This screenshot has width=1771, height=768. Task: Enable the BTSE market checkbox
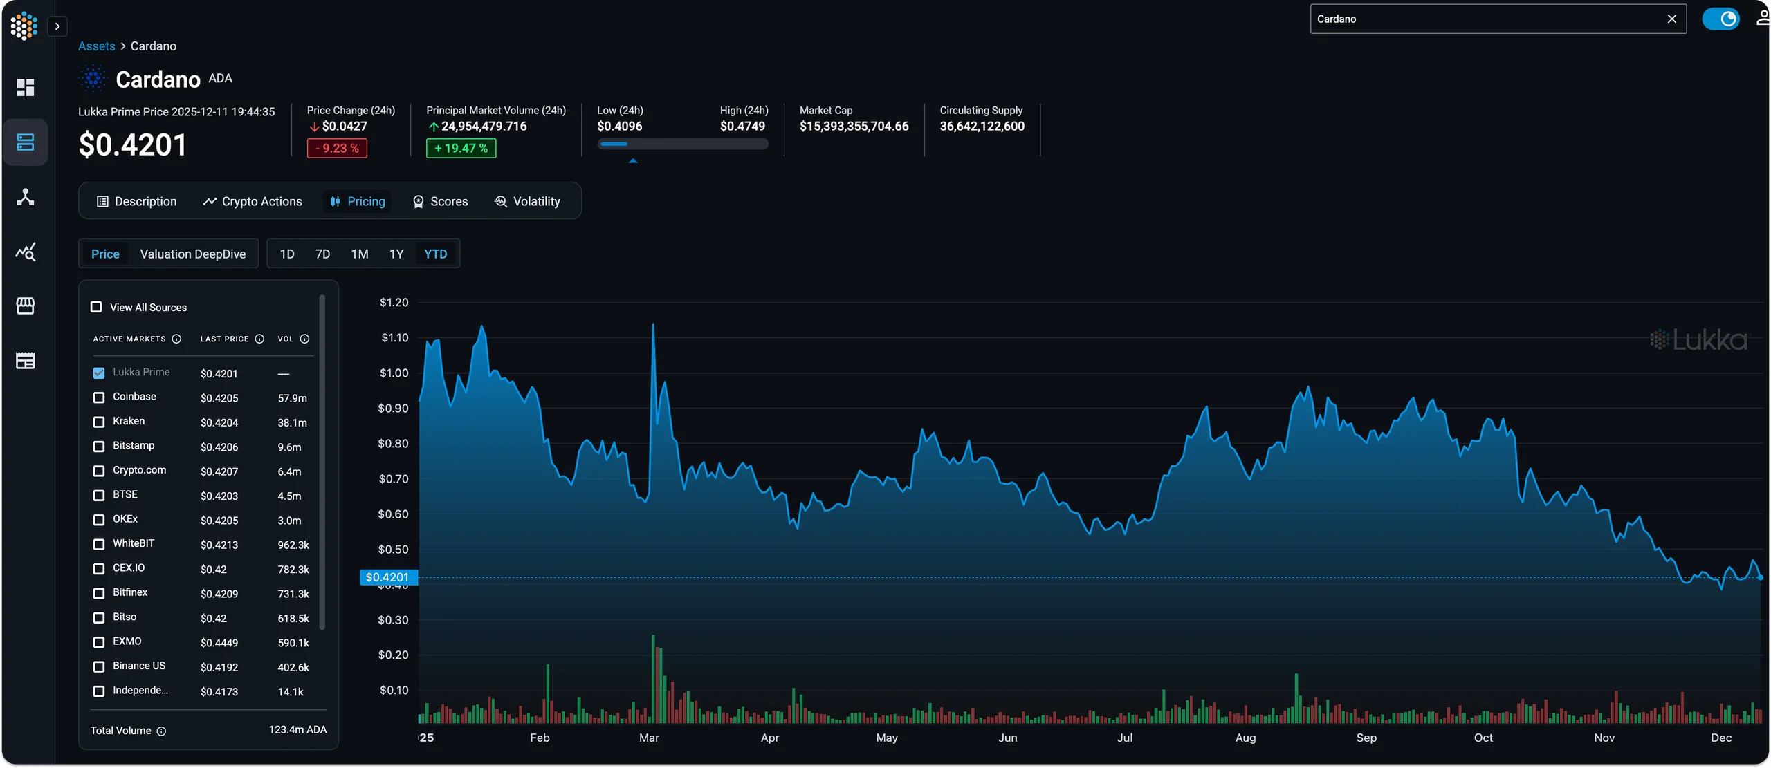99,496
